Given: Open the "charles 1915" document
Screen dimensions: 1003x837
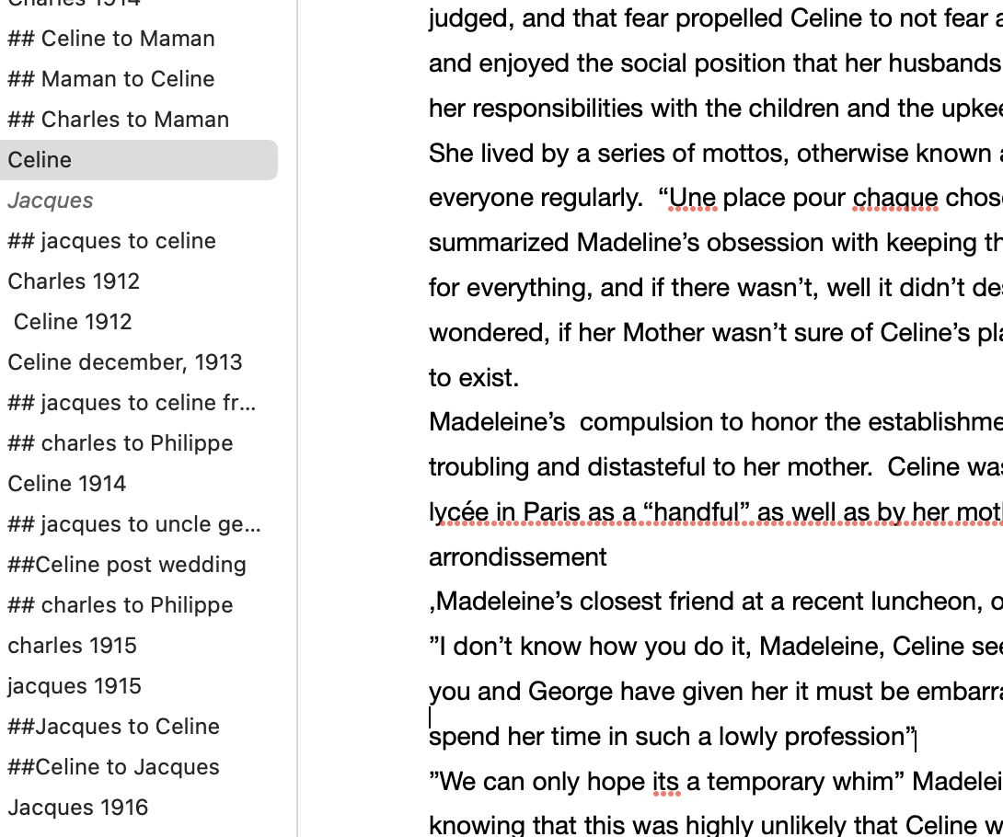Looking at the screenshot, I should 72,646.
